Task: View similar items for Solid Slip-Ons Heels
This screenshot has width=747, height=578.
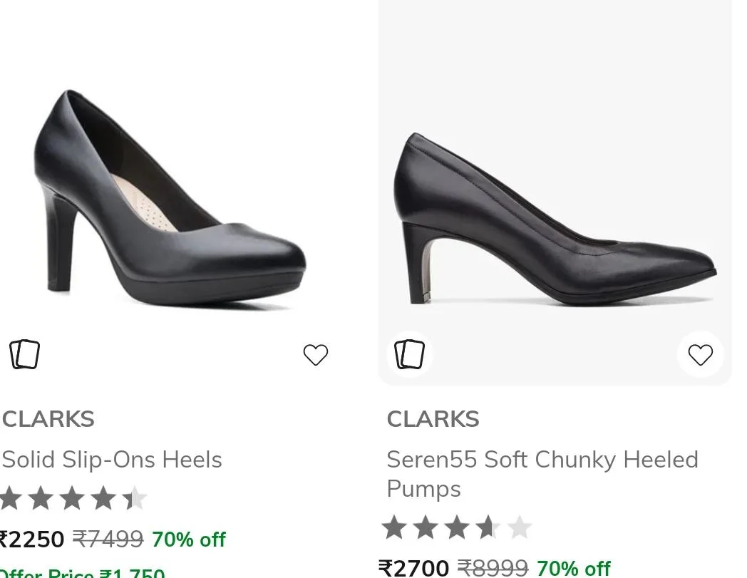Action: pos(25,354)
